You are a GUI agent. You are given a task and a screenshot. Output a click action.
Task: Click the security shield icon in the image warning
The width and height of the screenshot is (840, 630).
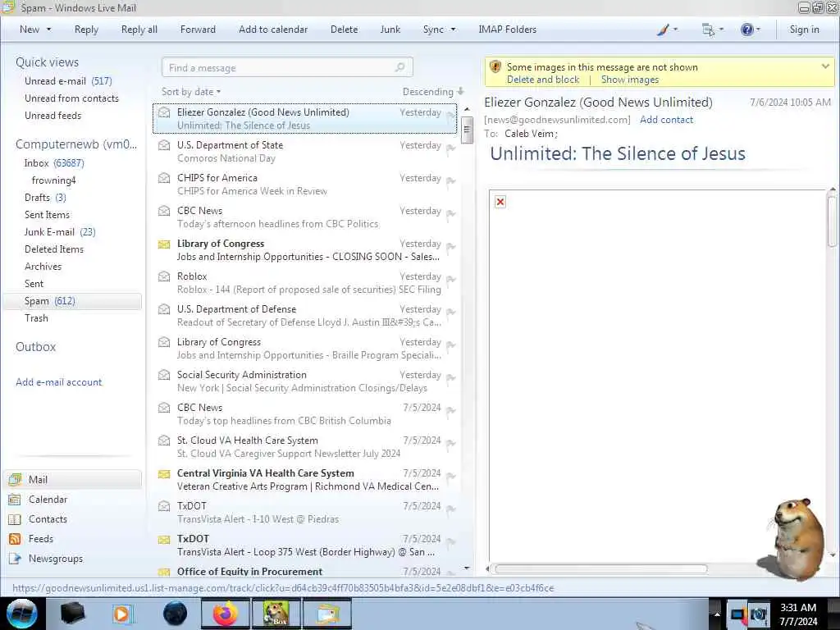tap(495, 66)
